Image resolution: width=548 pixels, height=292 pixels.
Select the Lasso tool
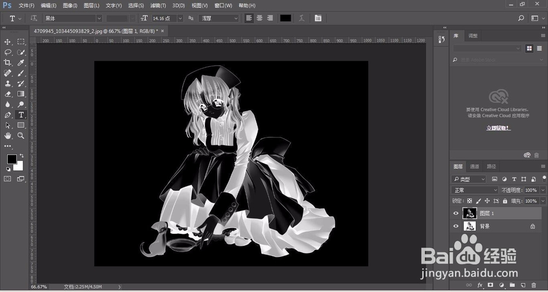[x=7, y=53]
